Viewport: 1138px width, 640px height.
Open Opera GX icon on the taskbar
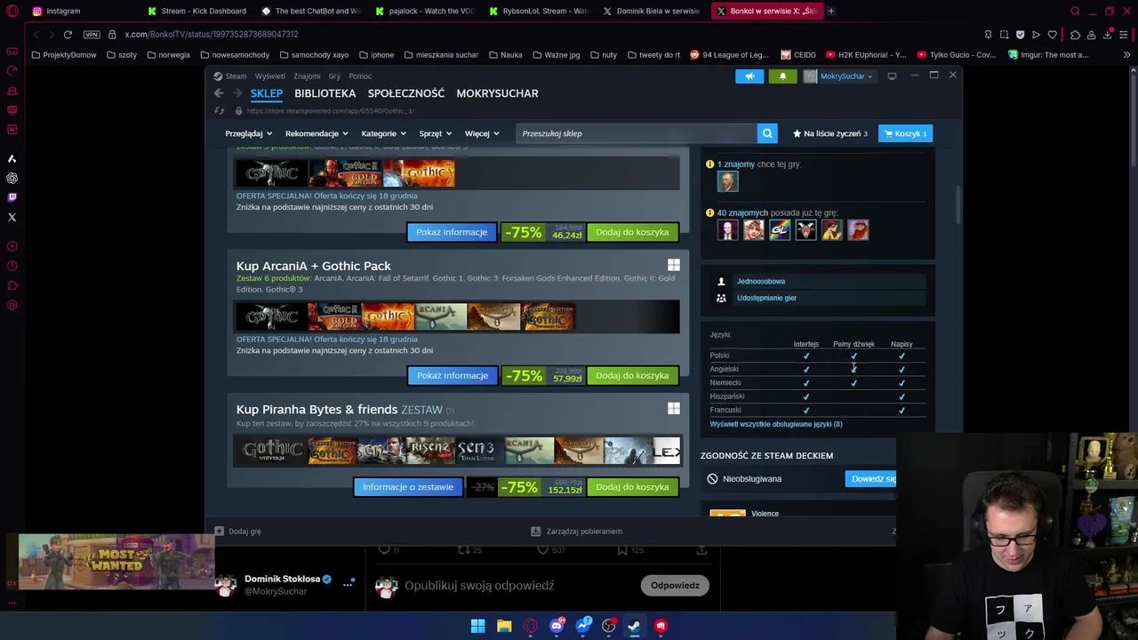531,626
